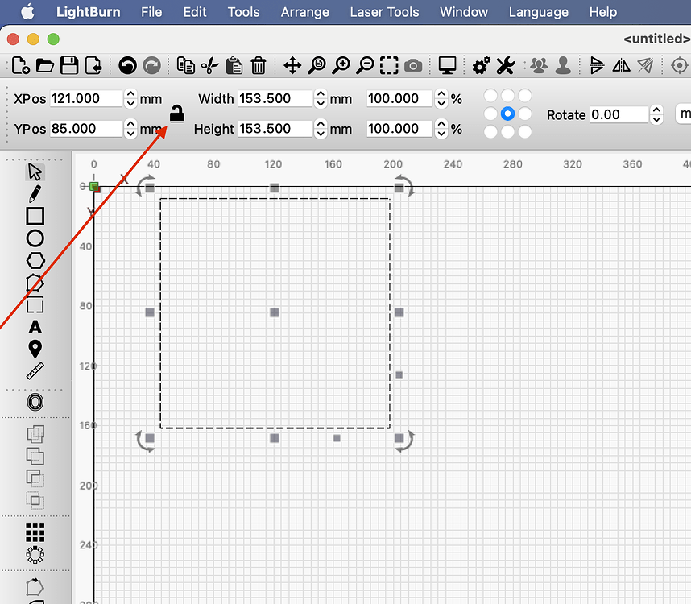This screenshot has width=691, height=604.
Task: Select the Ellipse drawing tool
Action: [34, 238]
